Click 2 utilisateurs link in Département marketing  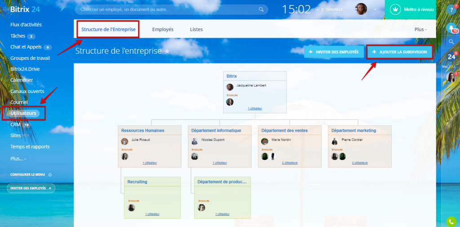coord(360,163)
